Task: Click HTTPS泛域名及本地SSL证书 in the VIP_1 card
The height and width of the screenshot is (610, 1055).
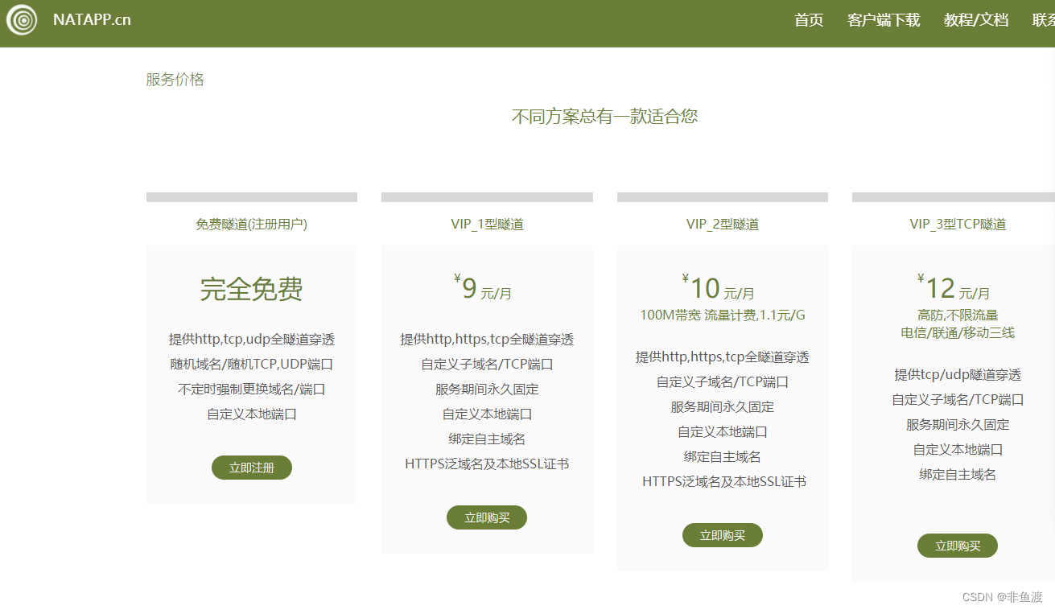Action: (x=487, y=464)
